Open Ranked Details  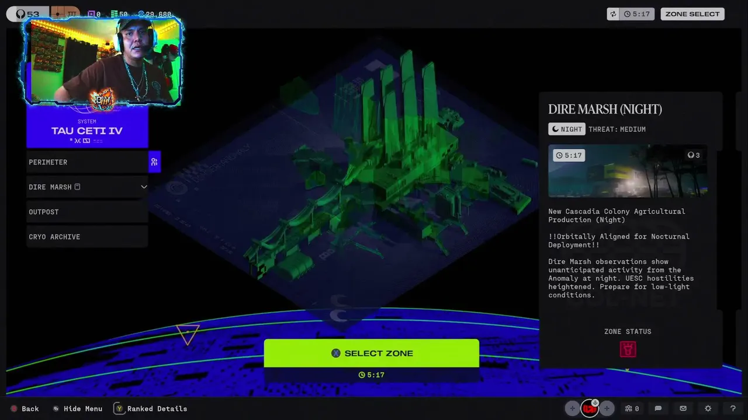tap(150, 409)
